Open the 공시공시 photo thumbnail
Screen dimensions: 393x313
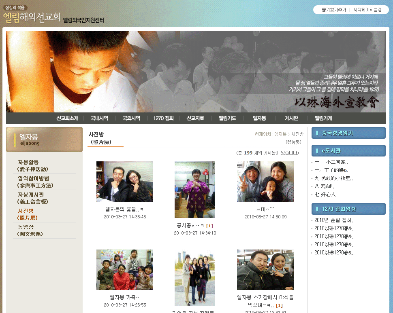[195, 190]
